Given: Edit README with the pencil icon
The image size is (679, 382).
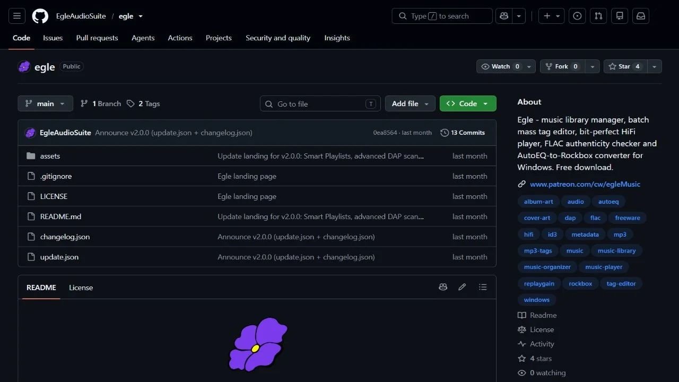Looking at the screenshot, I should point(462,287).
